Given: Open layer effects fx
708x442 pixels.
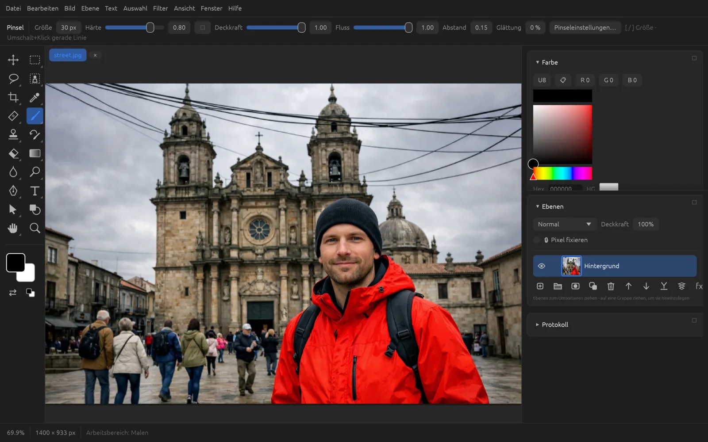Looking at the screenshot, I should pos(699,286).
